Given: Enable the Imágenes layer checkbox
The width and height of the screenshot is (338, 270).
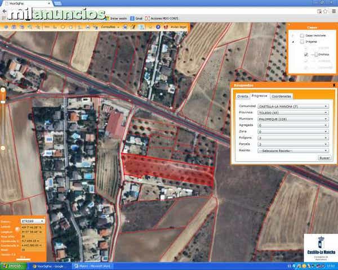Looking at the screenshot, I should click(302, 42).
